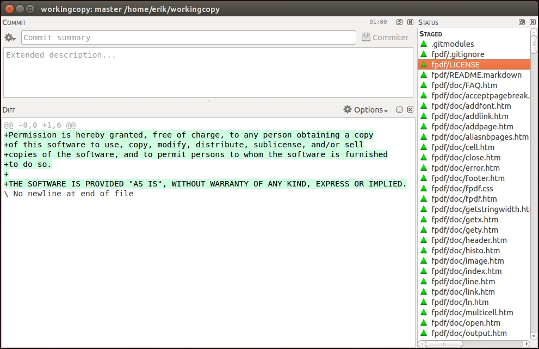539x349 pixels.
Task: Click the horizontal scrollbar thumb in Status
Action: click(x=444, y=344)
